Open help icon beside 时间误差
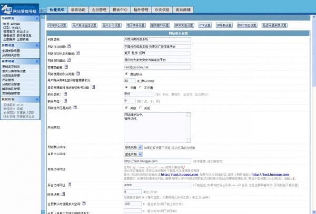 click(x=63, y=194)
